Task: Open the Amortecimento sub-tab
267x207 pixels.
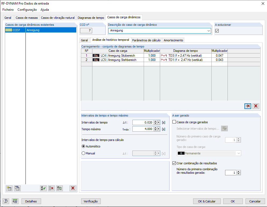Action: pos(173,40)
